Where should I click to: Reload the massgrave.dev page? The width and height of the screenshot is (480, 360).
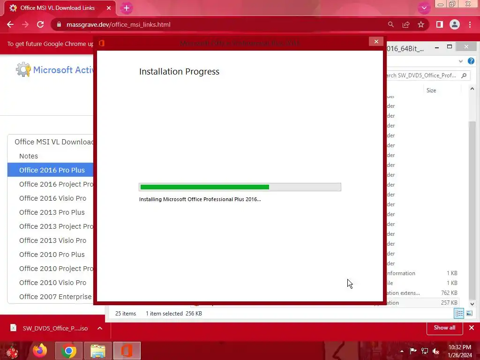coord(40,24)
